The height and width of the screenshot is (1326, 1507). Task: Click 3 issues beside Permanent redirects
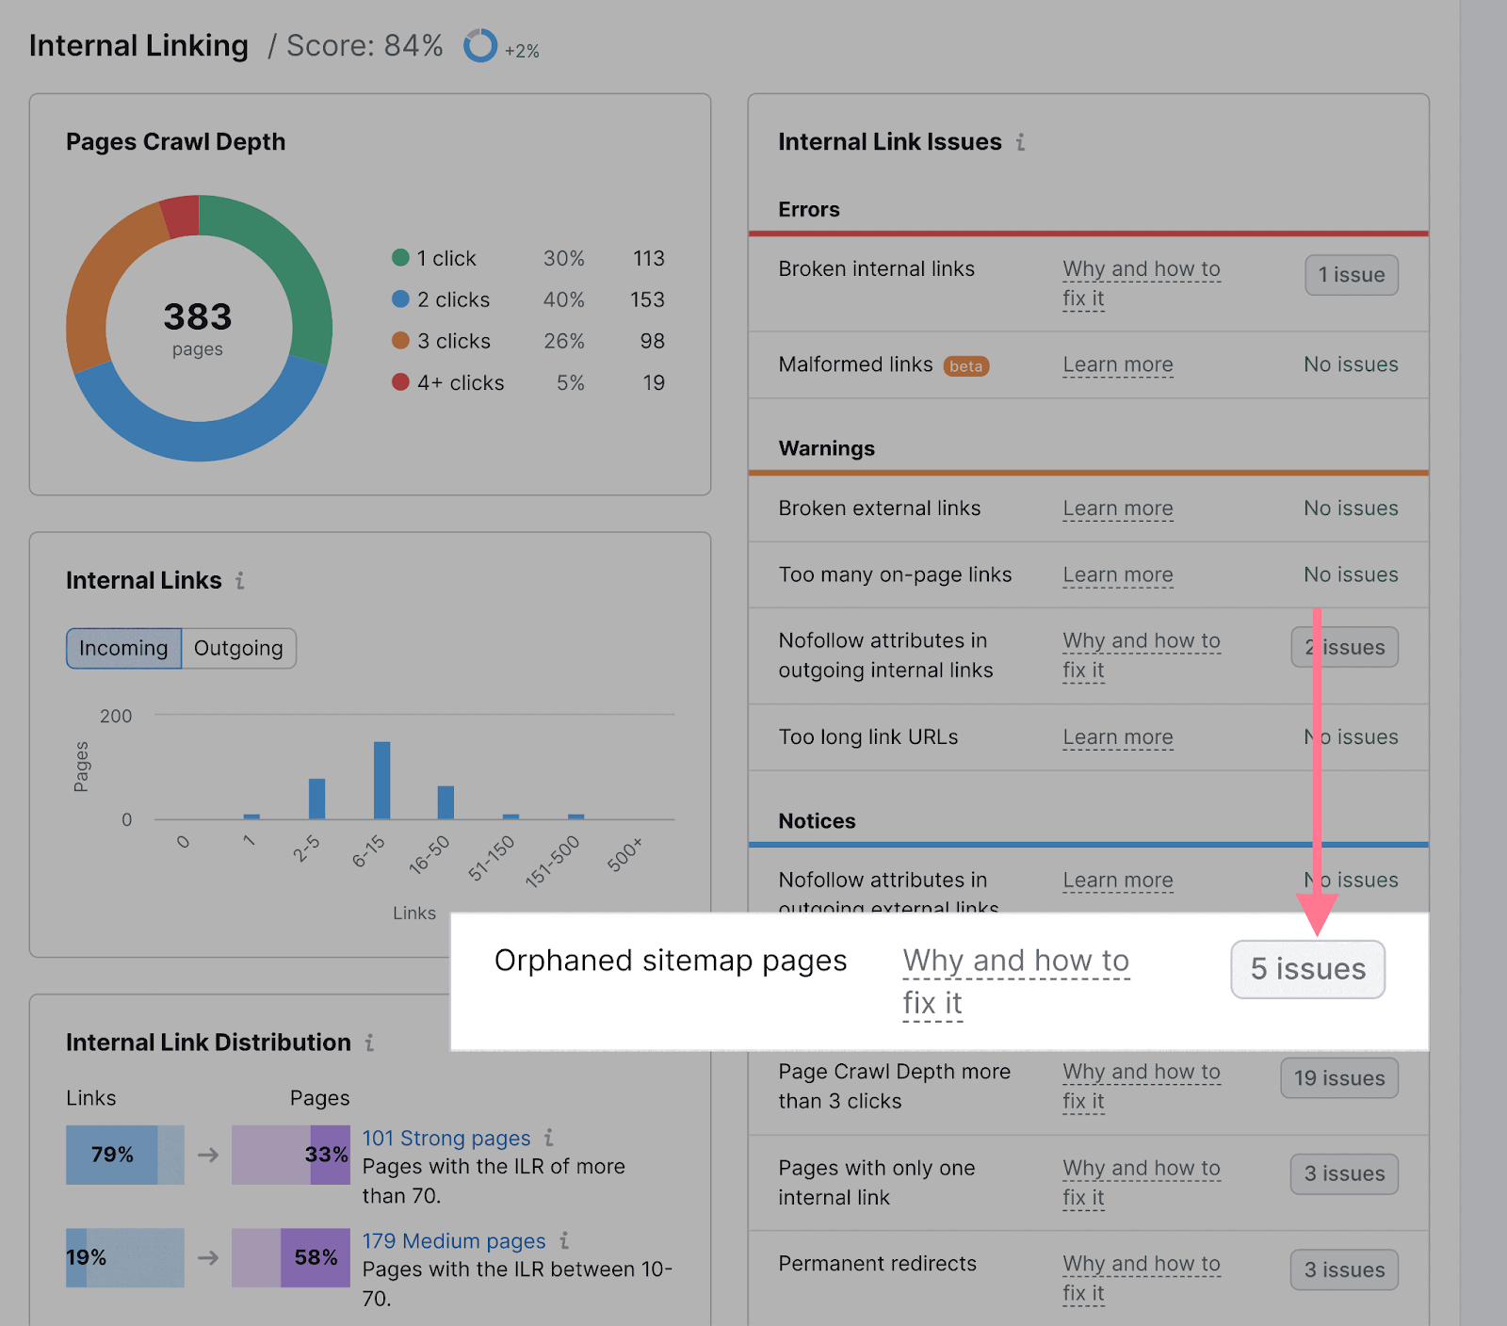[1343, 1269]
